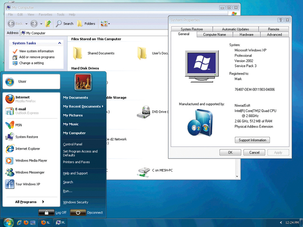Image resolution: width=303 pixels, height=227 pixels.
Task: Open the File menu
Action: [11, 14]
